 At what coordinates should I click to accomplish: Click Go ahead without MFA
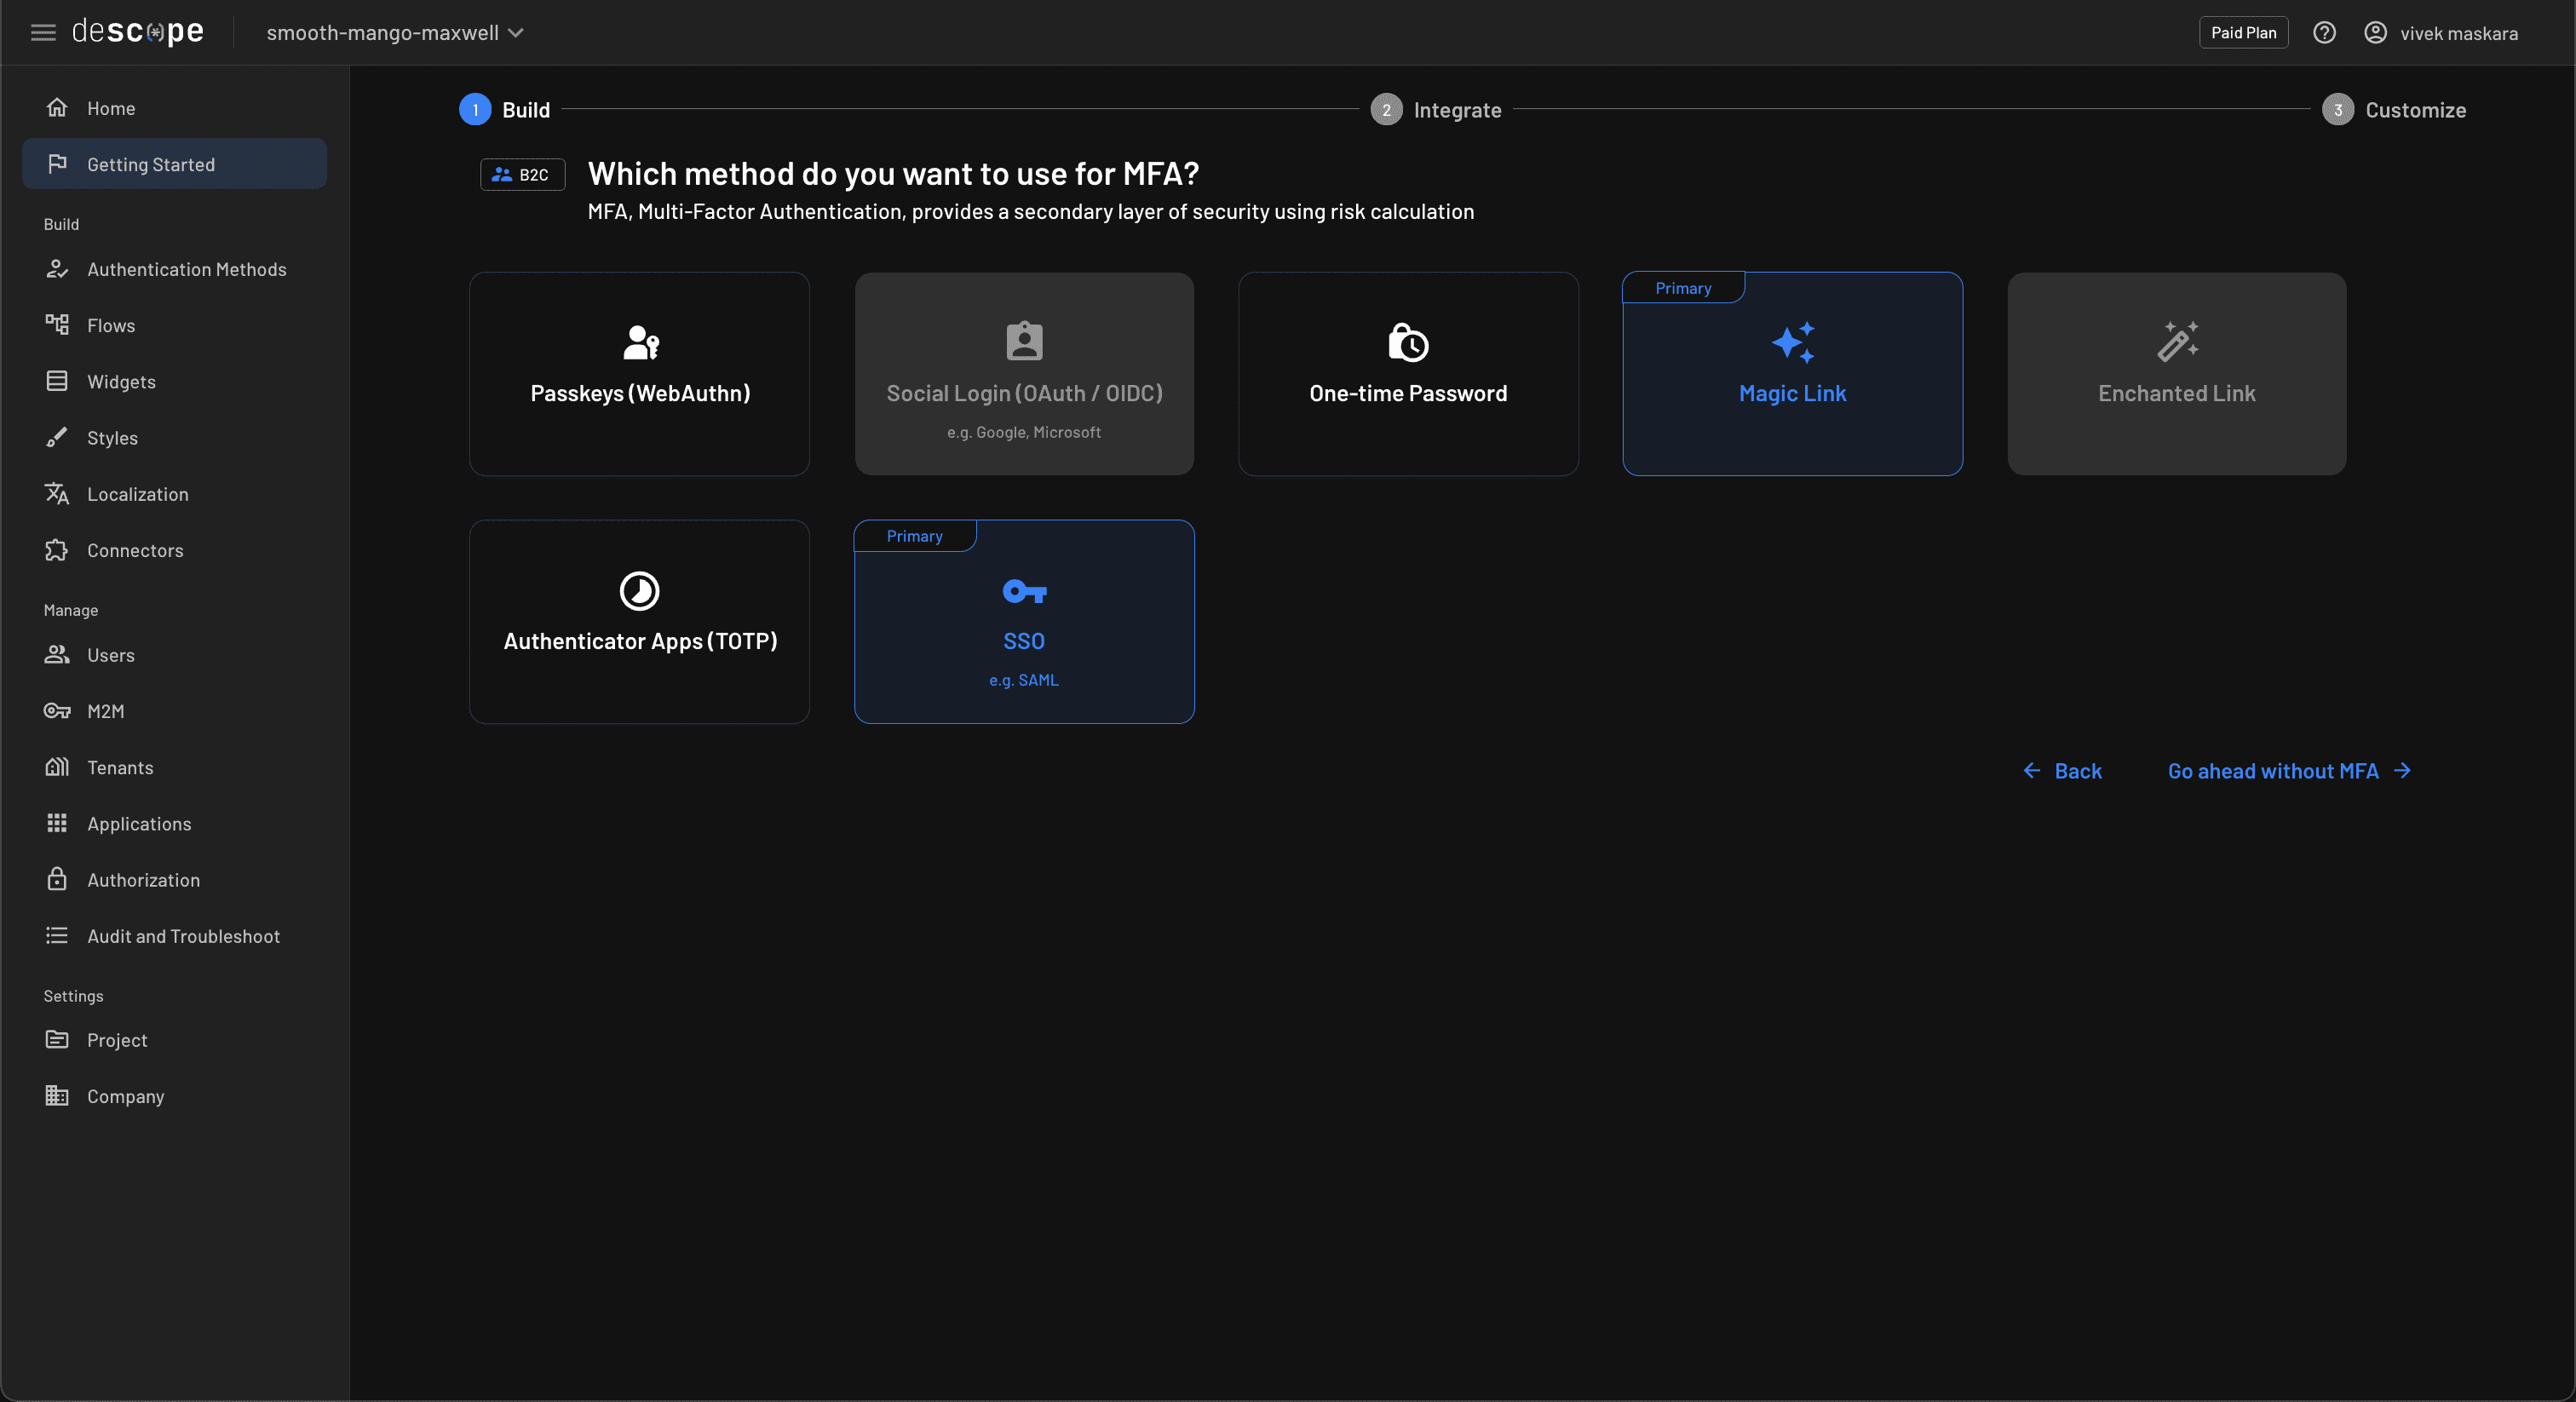coord(2289,771)
